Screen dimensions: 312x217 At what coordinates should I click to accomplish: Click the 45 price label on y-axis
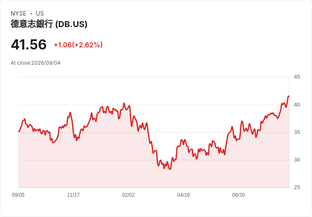tap(297, 77)
